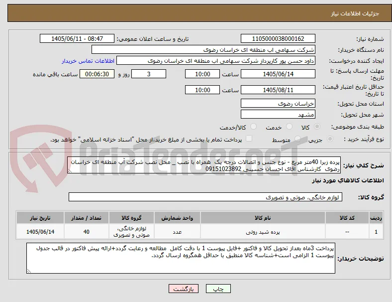Click the need date cell 1405/06/14
The height and width of the screenshot is (302, 392).
click(40, 232)
